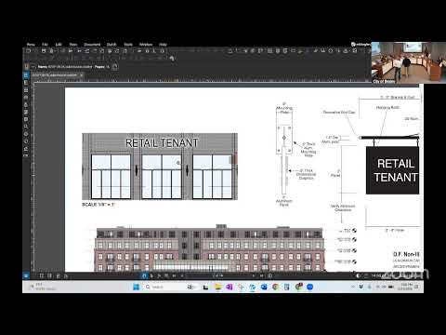Viewport: 446px width, 335px height.
Task: Open the File menu
Action: click(45, 45)
